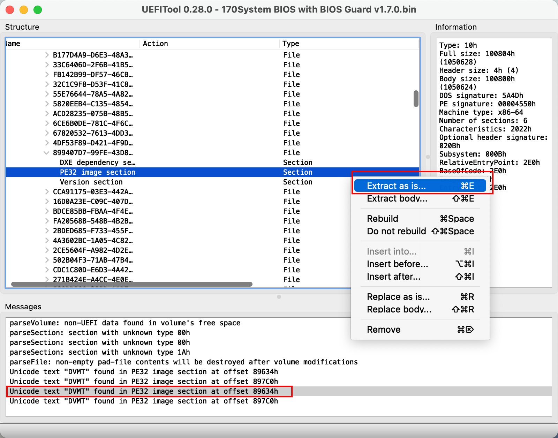Click the Action column header
The image size is (558, 438).
(210, 44)
